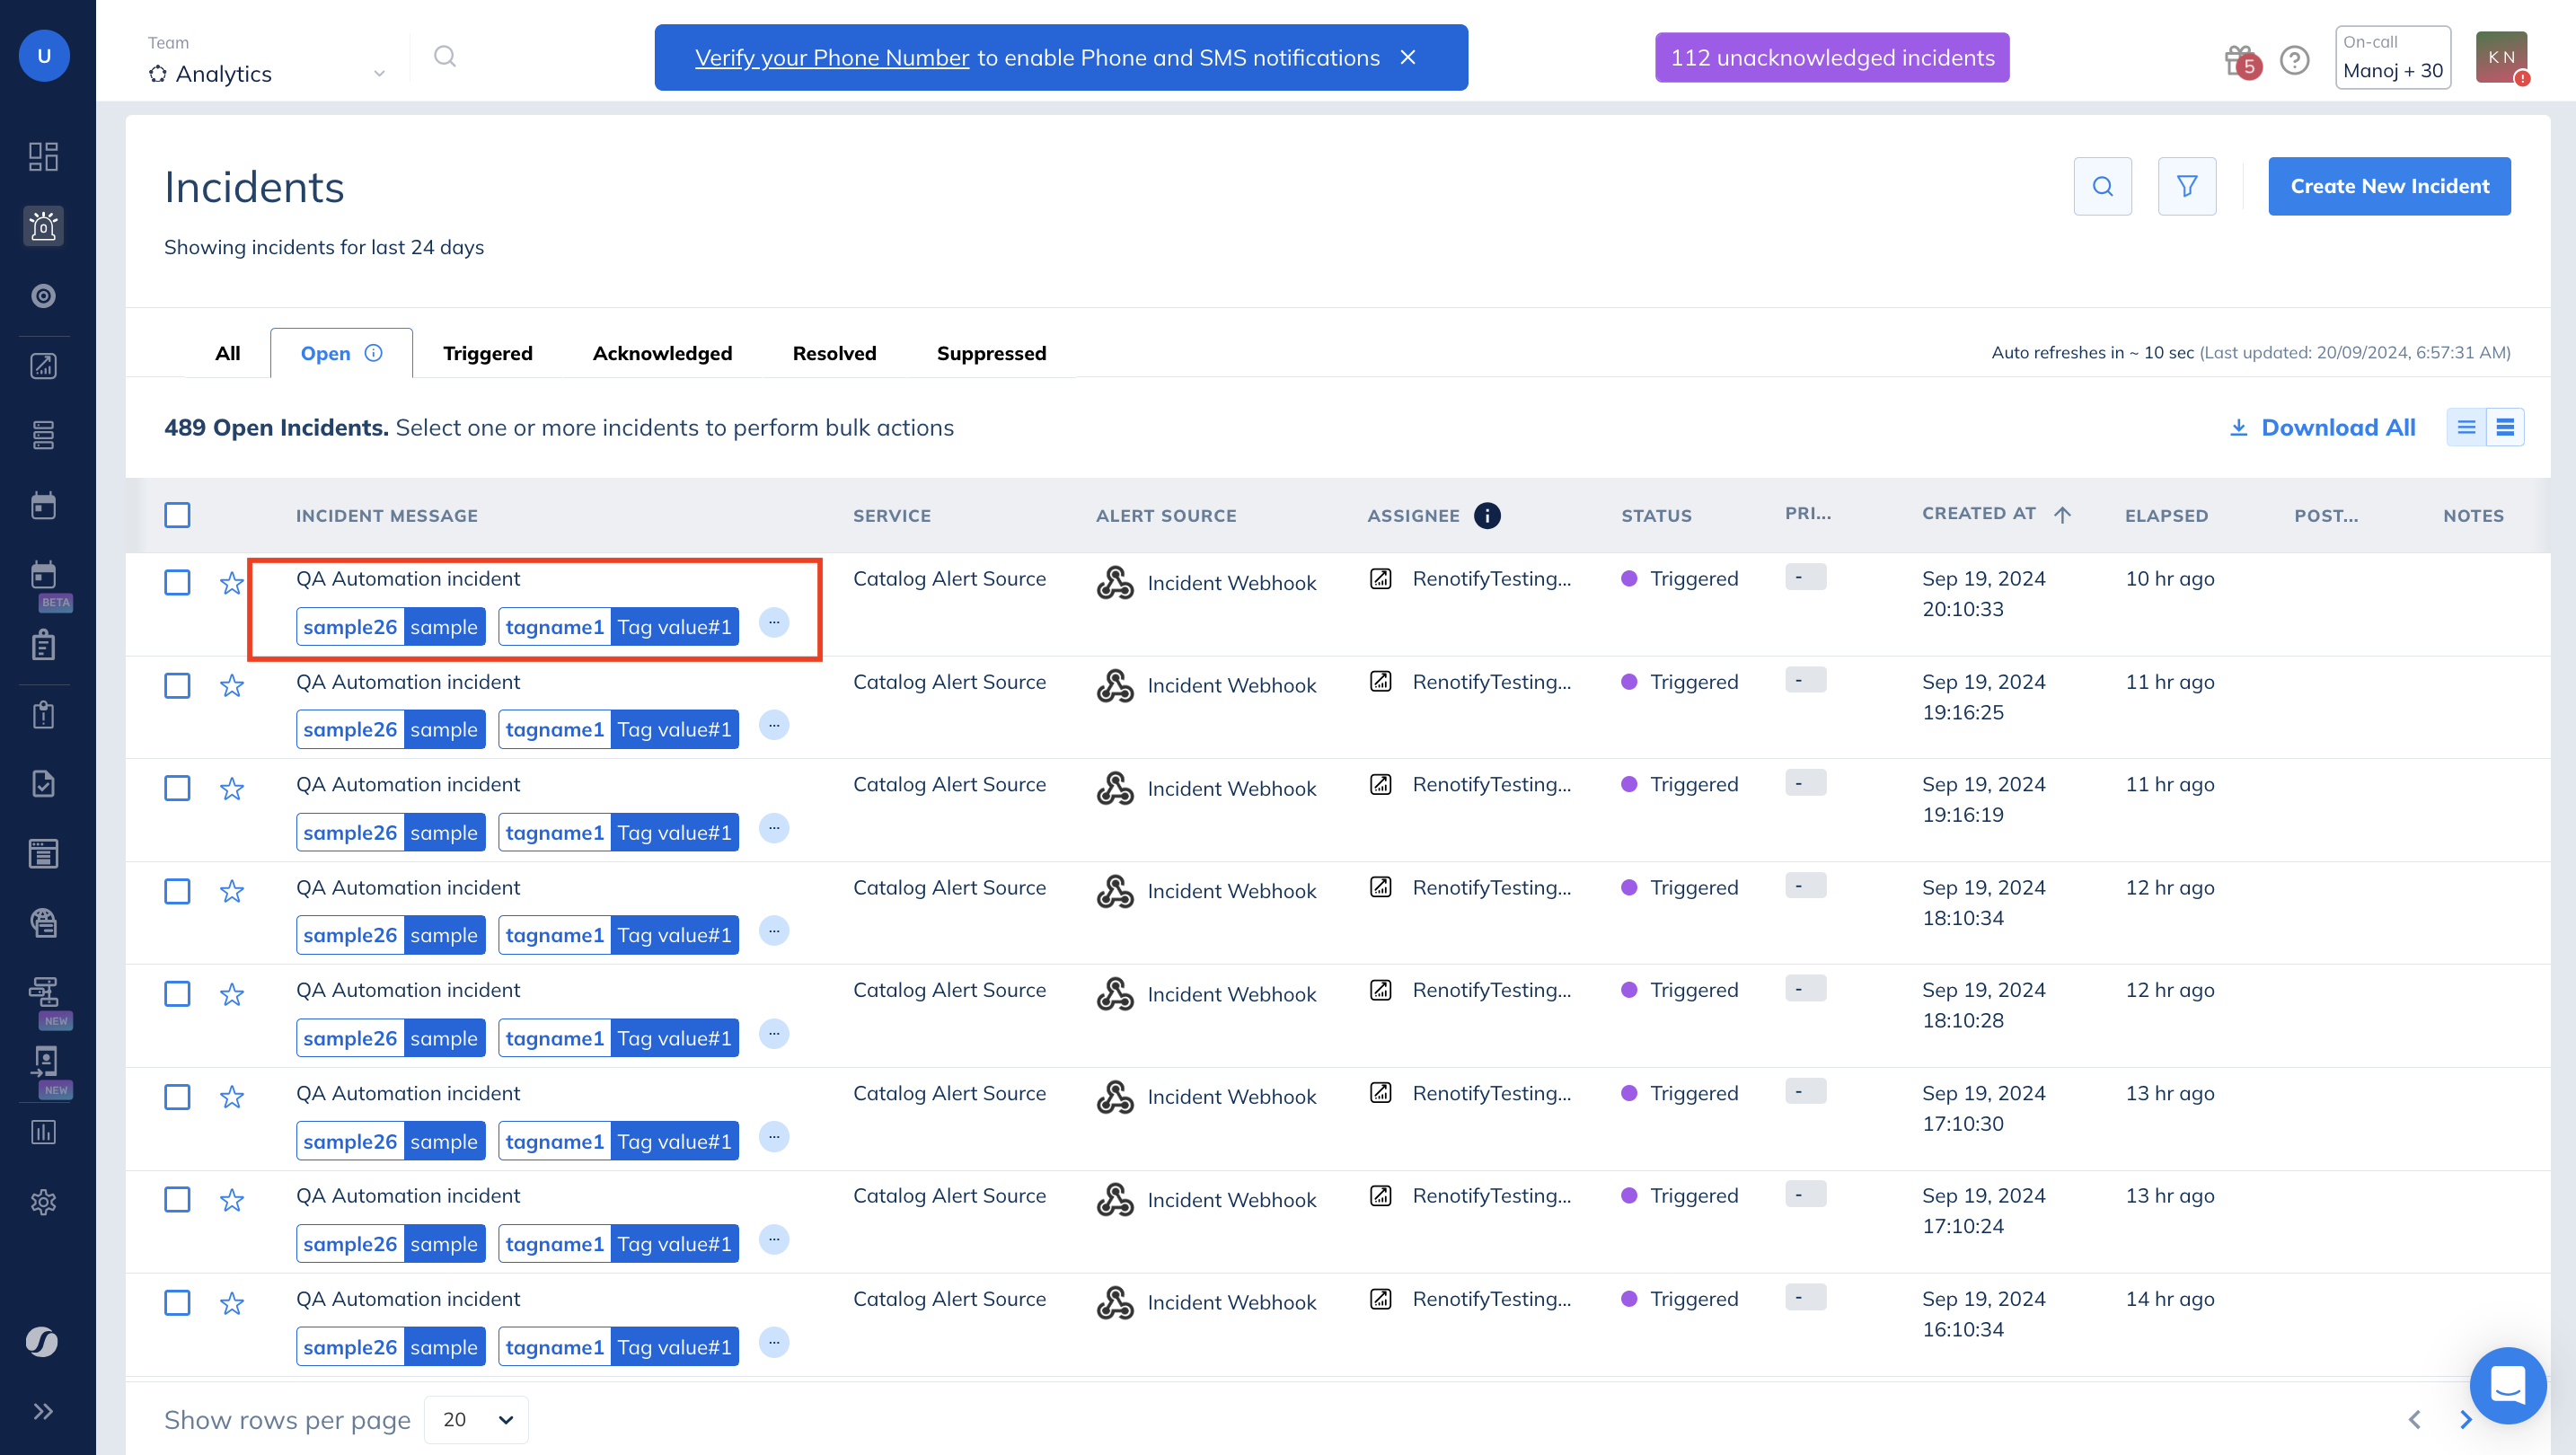Viewport: 2576px width, 1455px height.
Task: Check the select-all incidents checkbox
Action: point(177,515)
